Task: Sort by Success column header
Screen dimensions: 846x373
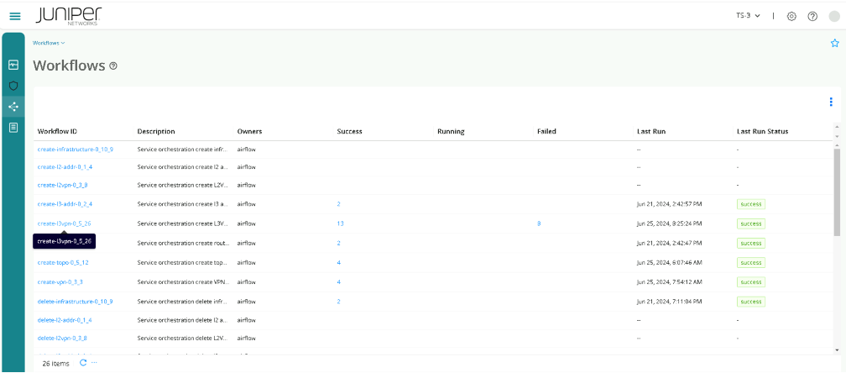Action: [350, 131]
